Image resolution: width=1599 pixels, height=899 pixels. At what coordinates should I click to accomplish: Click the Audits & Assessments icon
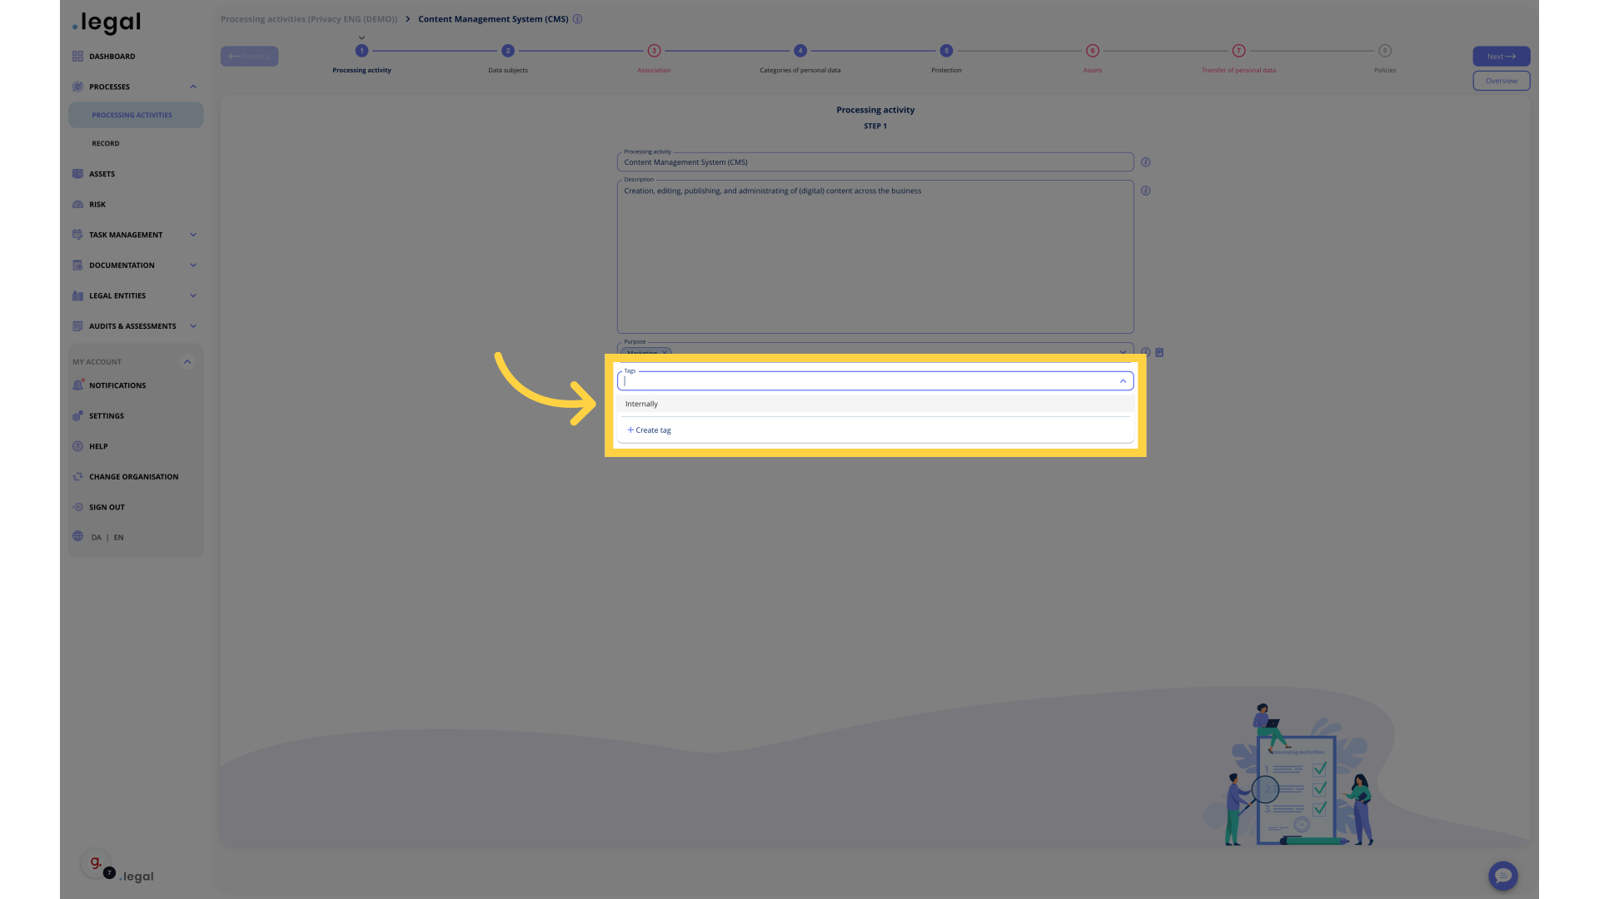coord(77,326)
